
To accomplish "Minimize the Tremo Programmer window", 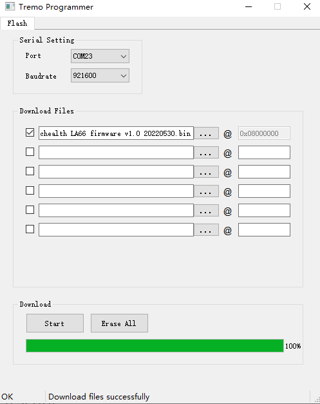I will (249, 6).
